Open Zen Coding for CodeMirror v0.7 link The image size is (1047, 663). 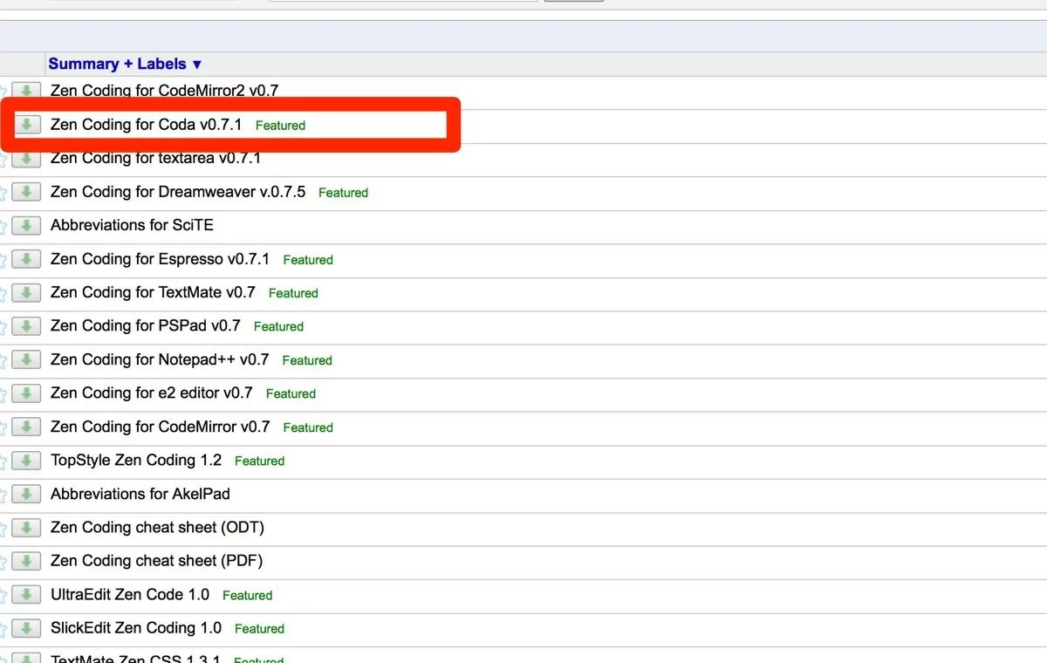[161, 427]
